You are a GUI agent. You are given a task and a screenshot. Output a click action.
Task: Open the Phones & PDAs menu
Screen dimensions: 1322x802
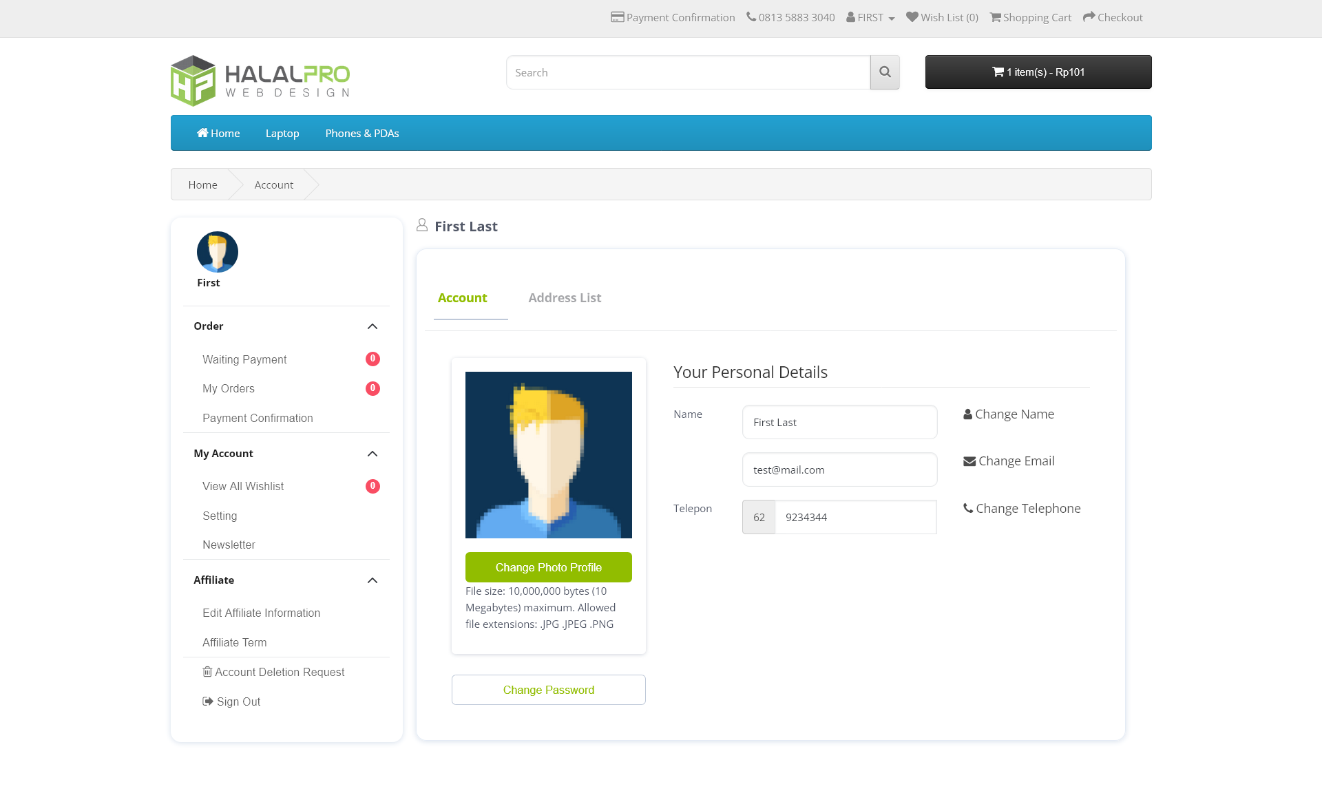tap(361, 133)
